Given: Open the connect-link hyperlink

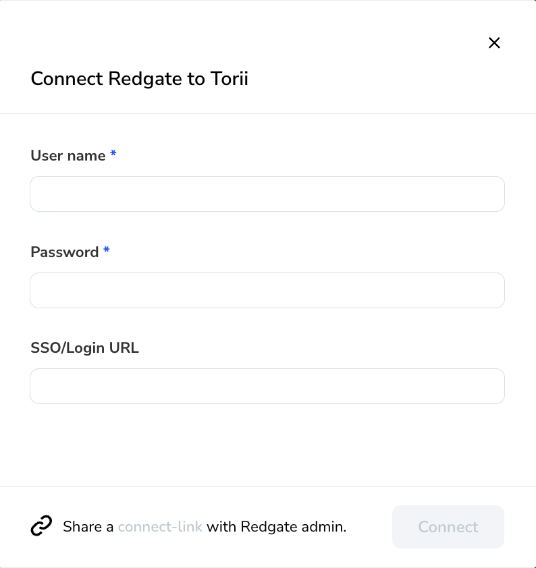Looking at the screenshot, I should (161, 527).
